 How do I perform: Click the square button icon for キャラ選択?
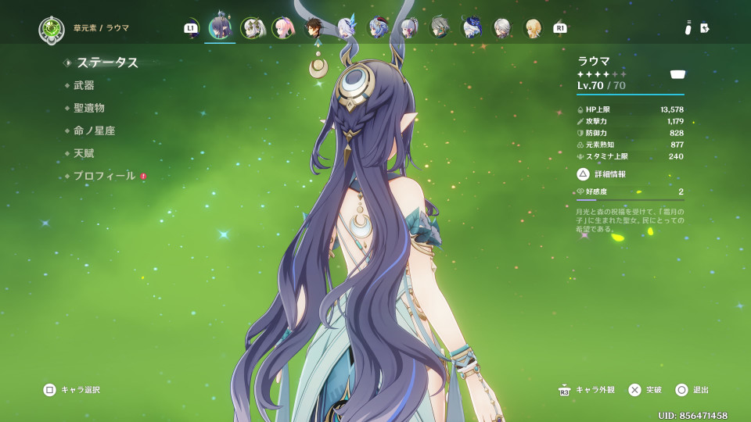tap(50, 390)
